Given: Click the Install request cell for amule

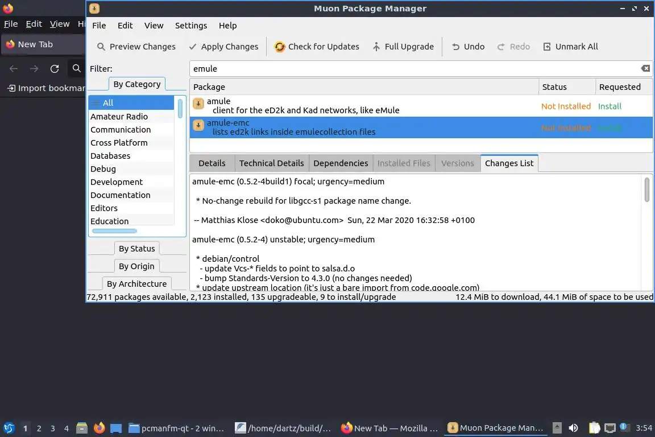Looking at the screenshot, I should (x=610, y=106).
